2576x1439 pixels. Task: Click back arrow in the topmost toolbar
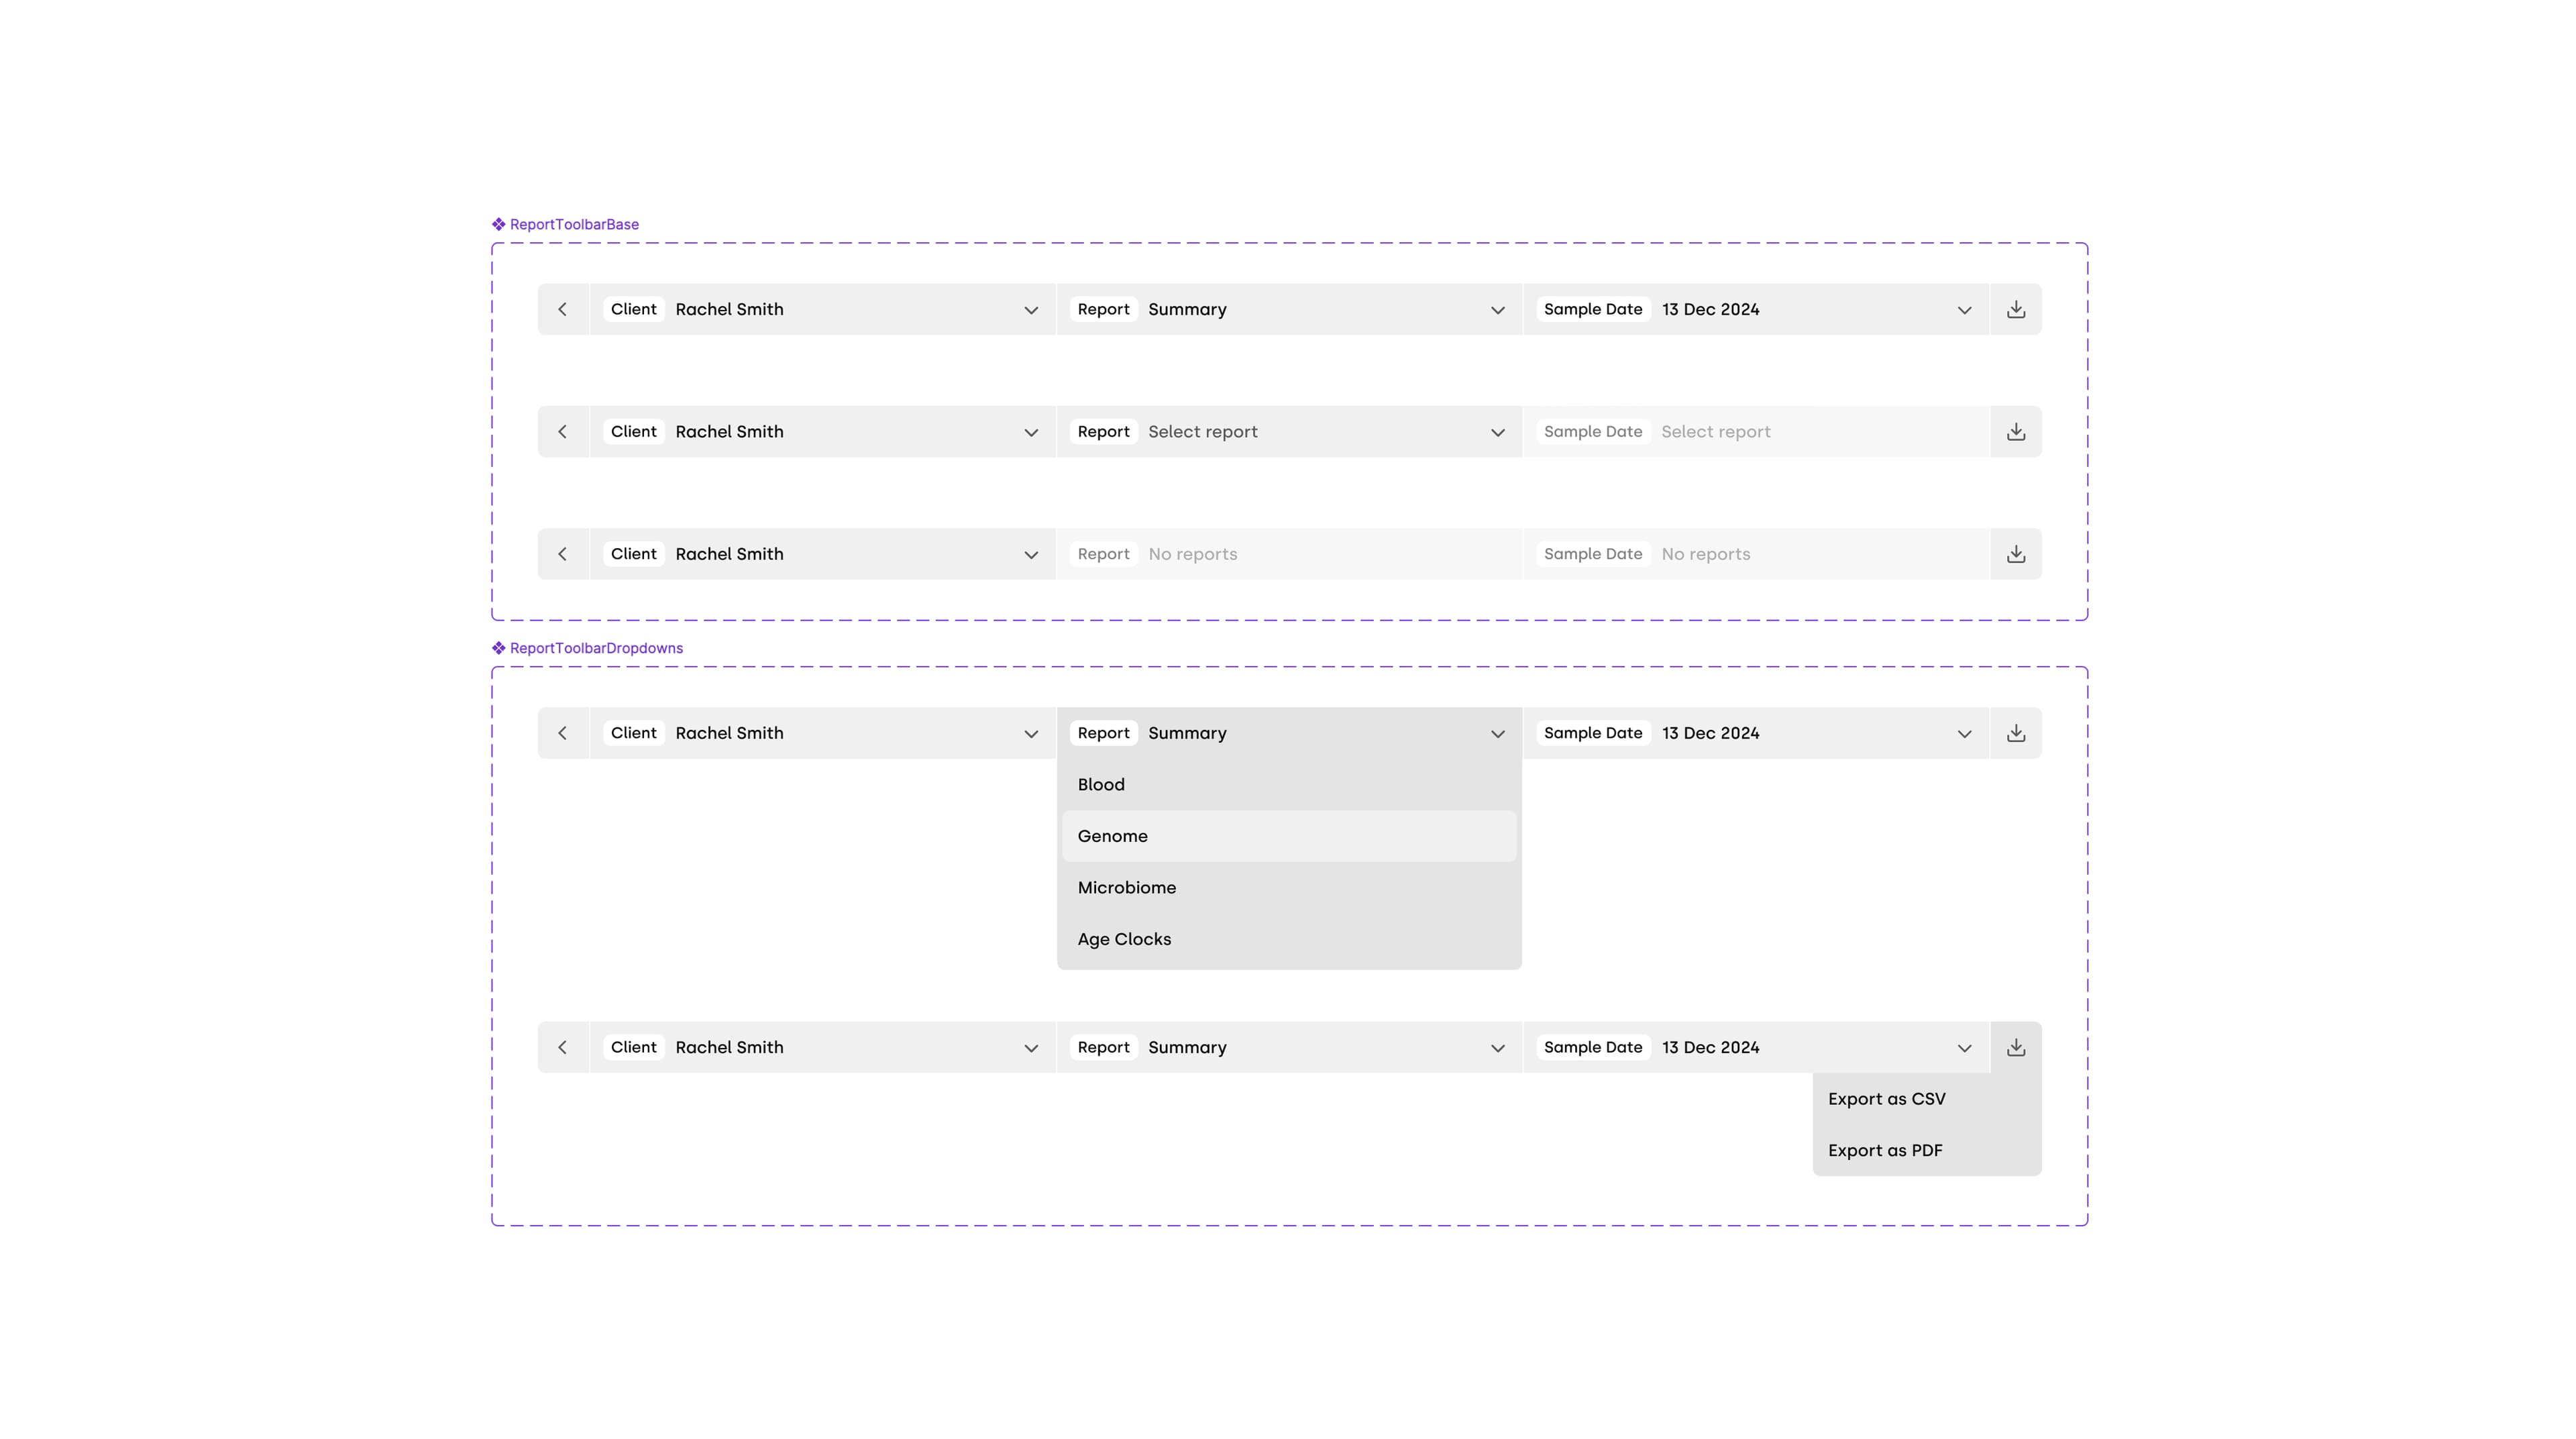563,309
